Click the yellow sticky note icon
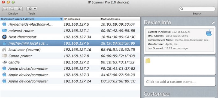218x98 pixels. (148, 61)
